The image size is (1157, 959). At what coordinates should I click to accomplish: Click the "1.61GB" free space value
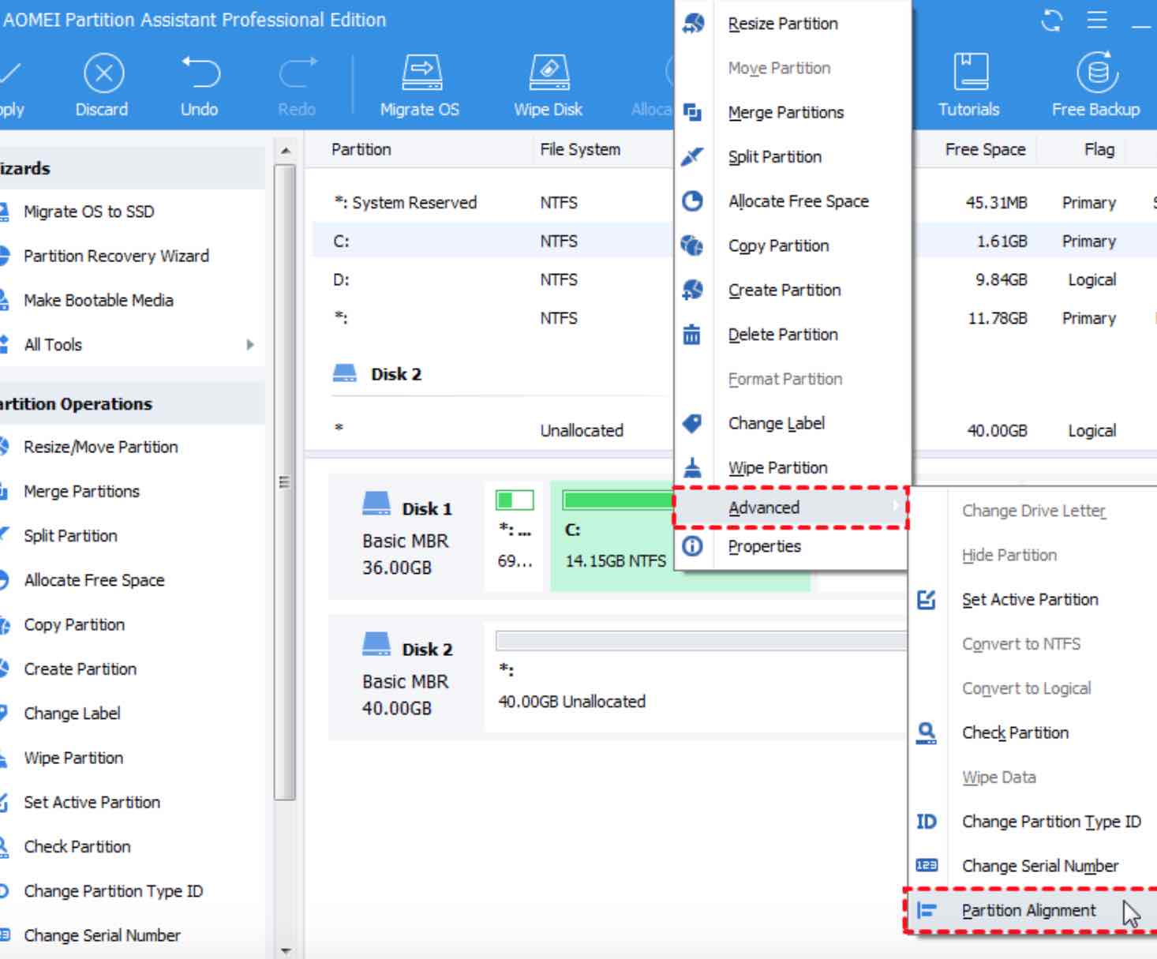click(1002, 242)
